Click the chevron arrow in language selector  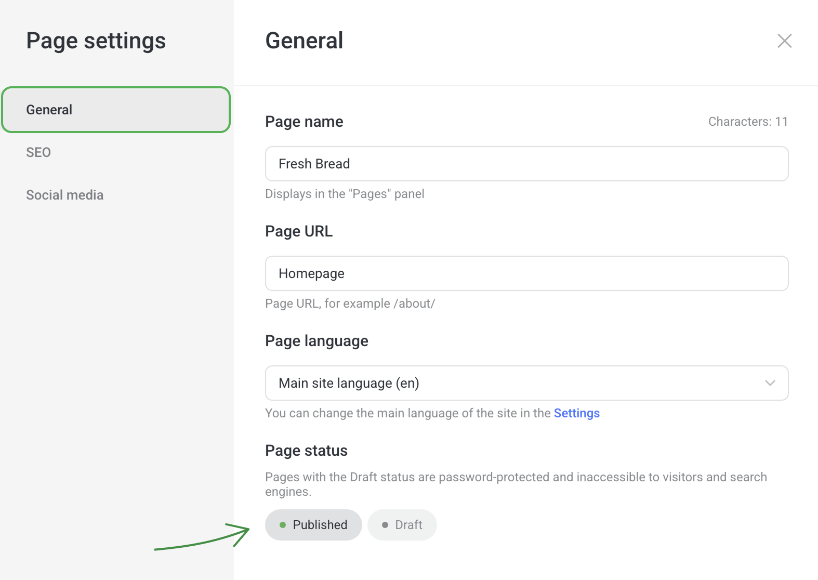point(770,383)
